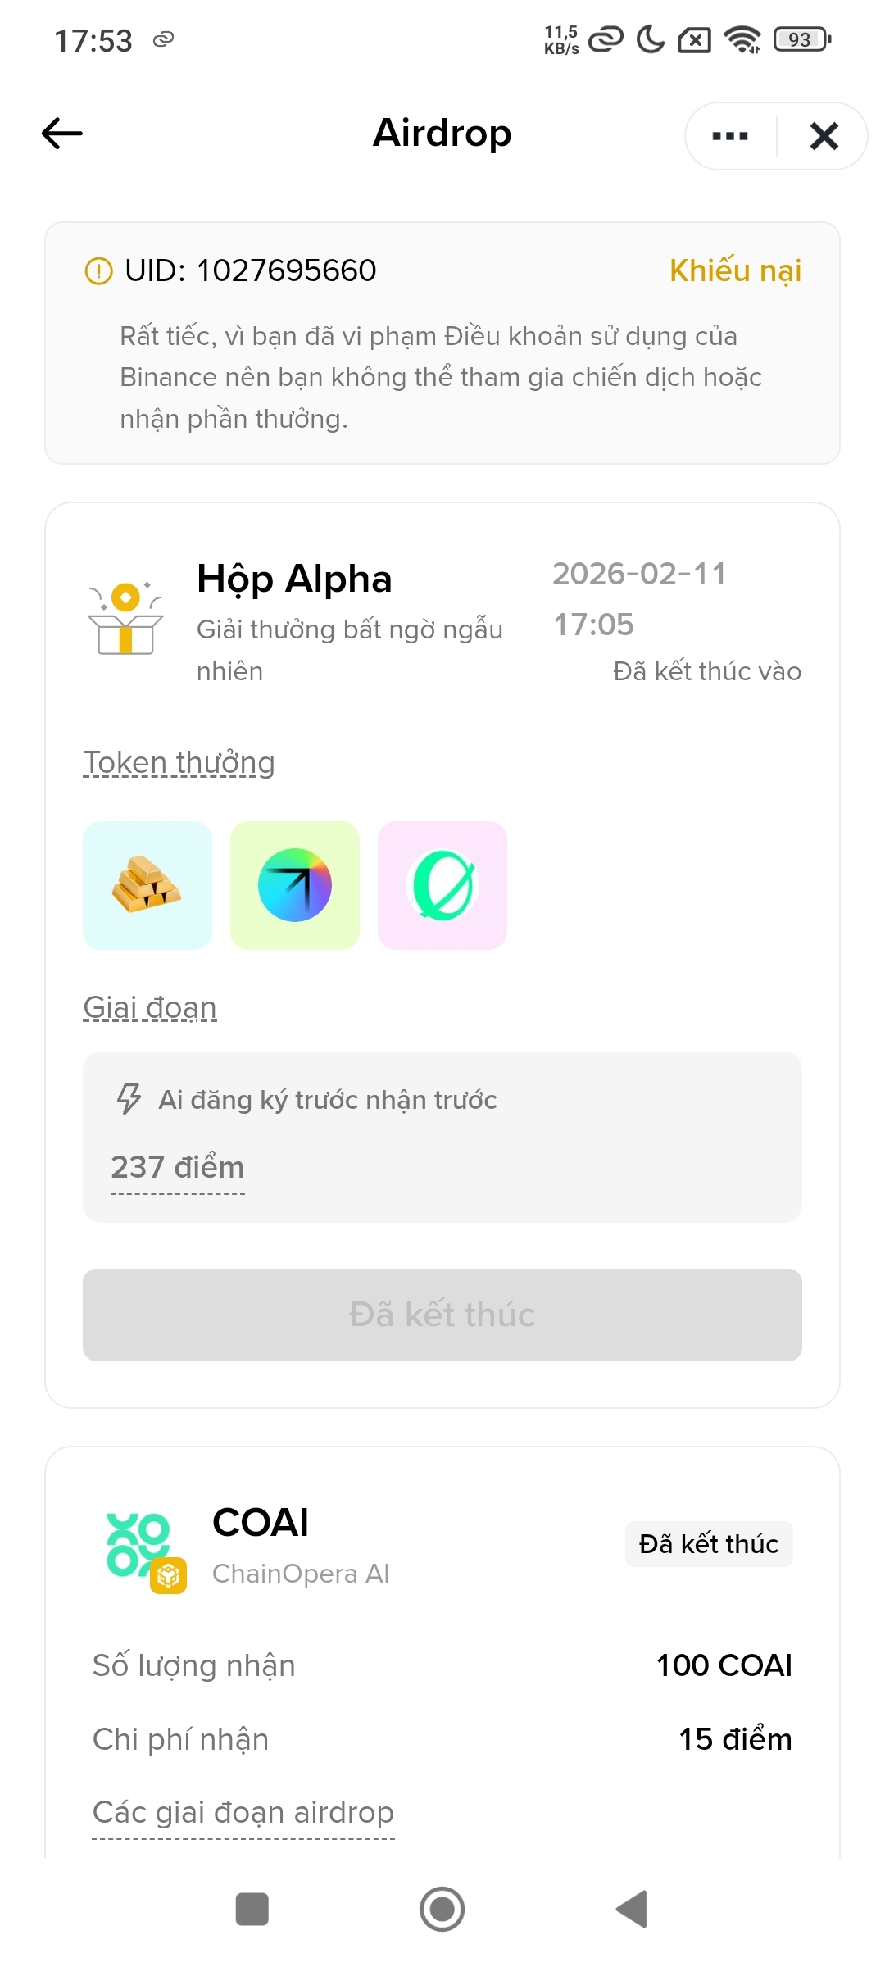This screenshot has width=885, height=1967.
Task: Tap the 237 điểm points threshold
Action: 178,1167
